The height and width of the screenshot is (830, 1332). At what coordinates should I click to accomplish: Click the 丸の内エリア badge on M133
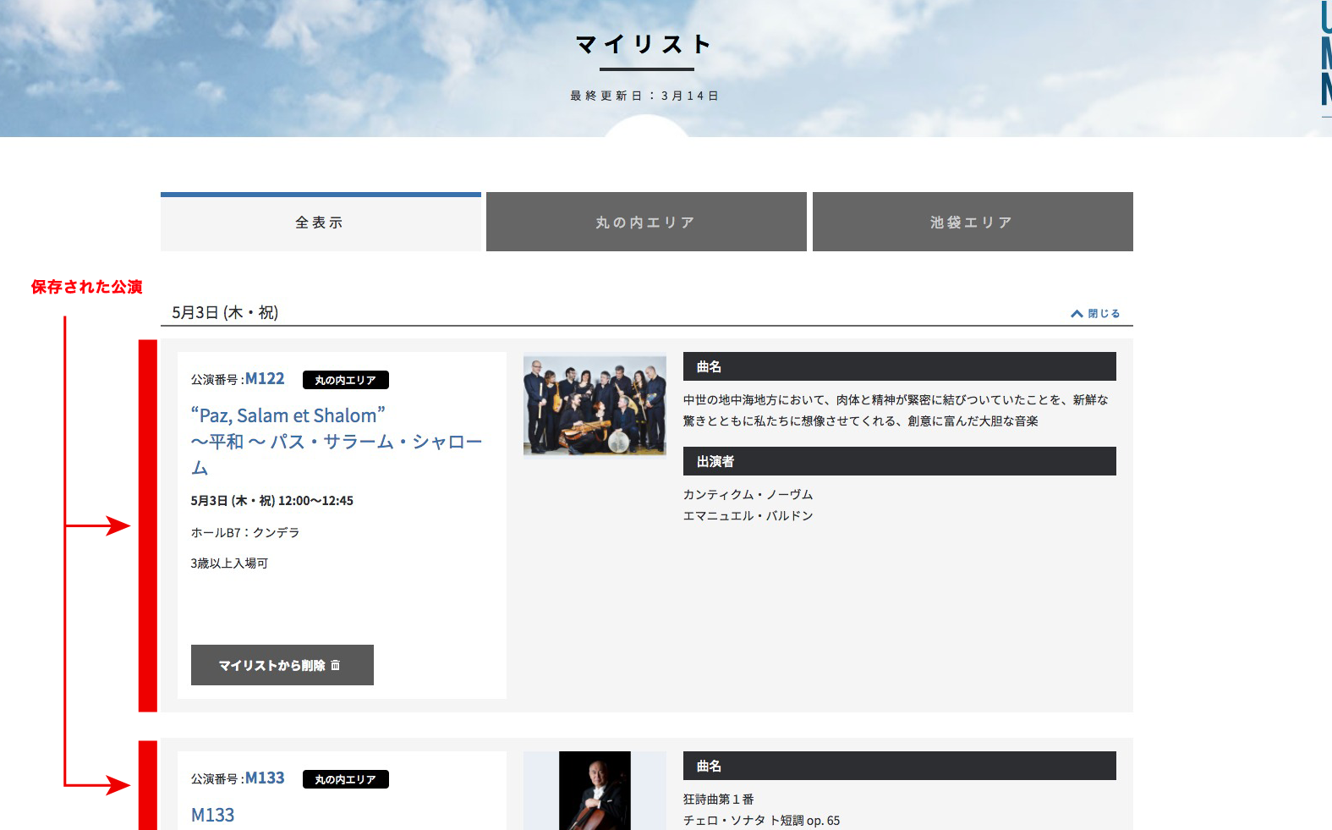click(345, 779)
